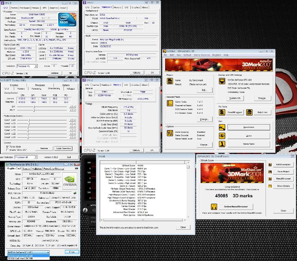Click the info icon on the dark panel
Screen dimensions: 297x261
85,210
